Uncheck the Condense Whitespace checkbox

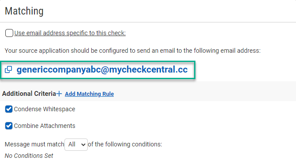[9, 109]
